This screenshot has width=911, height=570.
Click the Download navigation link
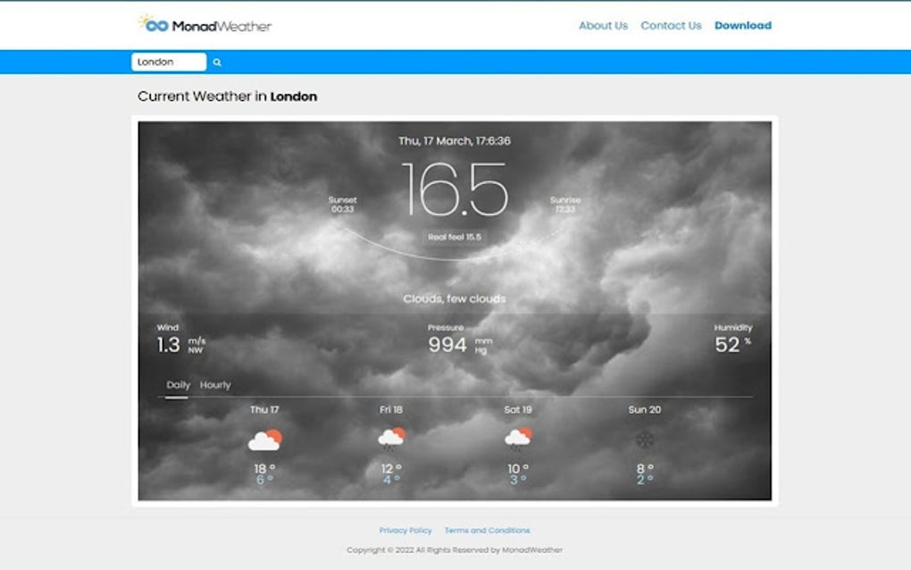pyautogui.click(x=743, y=25)
